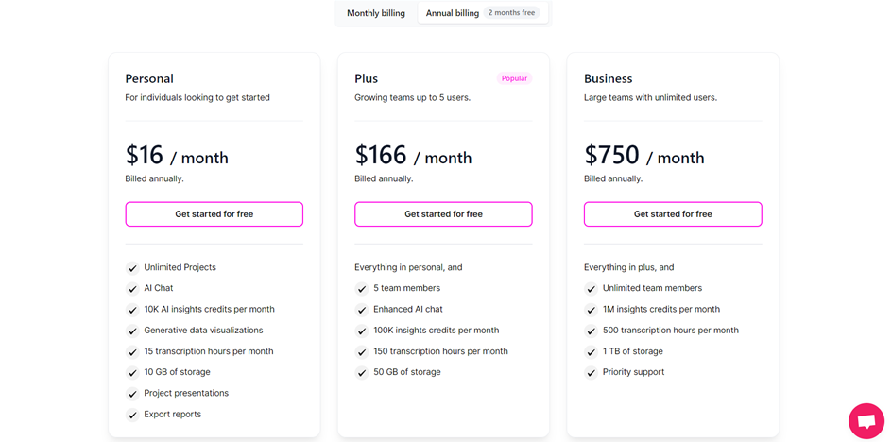Click the 2 months free badge

[512, 12]
